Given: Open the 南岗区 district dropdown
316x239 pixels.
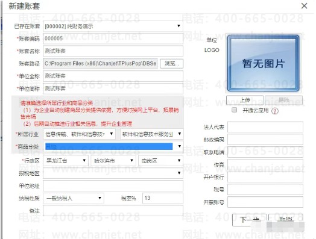Looking at the screenshot, I should [160, 161].
